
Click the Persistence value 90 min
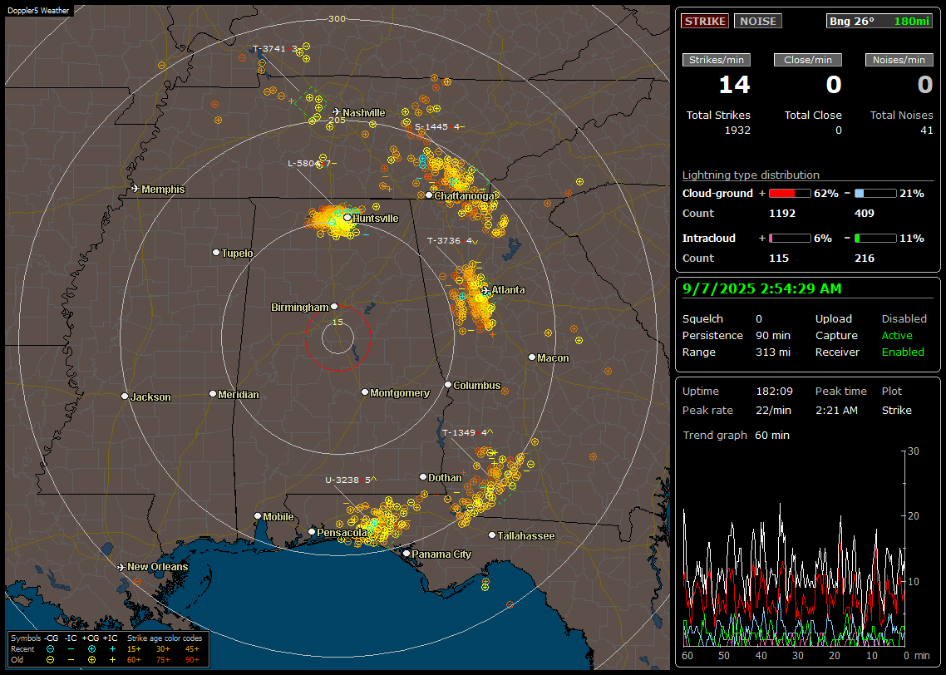click(x=773, y=335)
